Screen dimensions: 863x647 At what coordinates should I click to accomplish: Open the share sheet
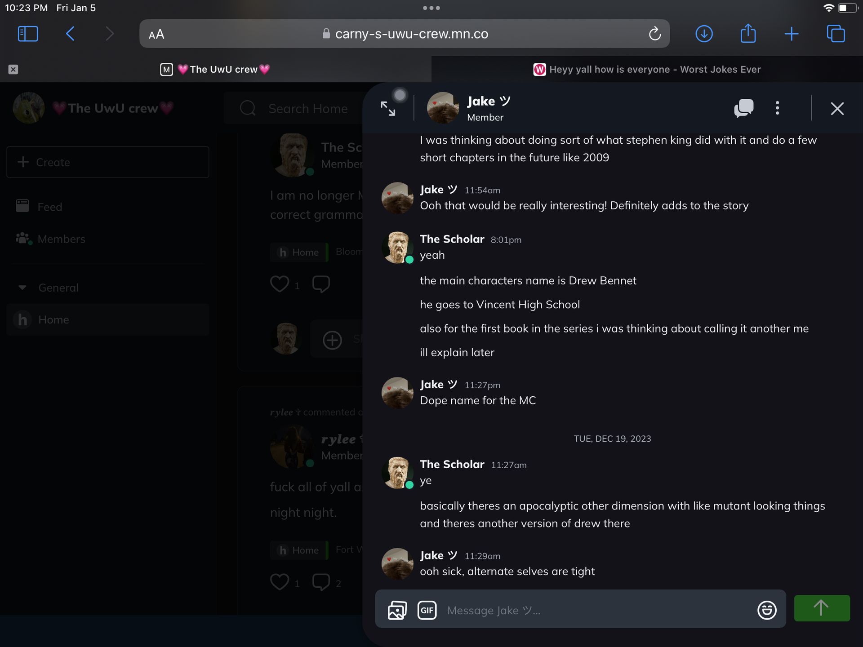click(x=748, y=34)
